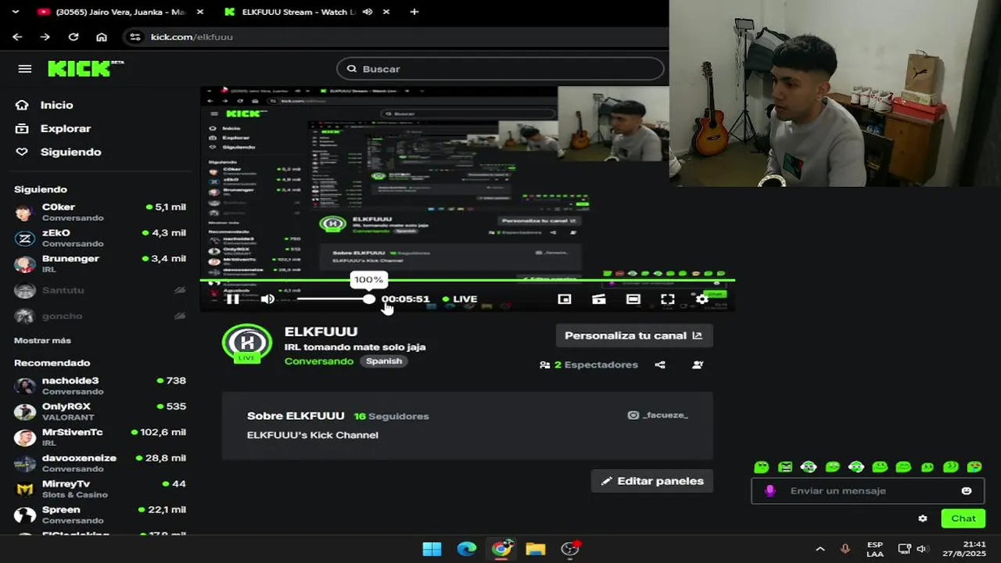
Task: Open OnlyRGX recommended channel
Action: coord(100,411)
